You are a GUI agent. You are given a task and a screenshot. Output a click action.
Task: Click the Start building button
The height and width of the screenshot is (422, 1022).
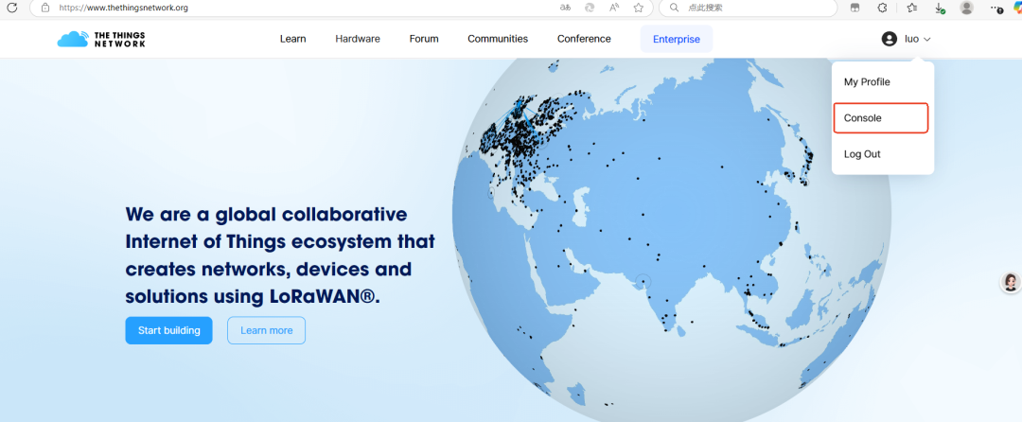[x=168, y=330]
